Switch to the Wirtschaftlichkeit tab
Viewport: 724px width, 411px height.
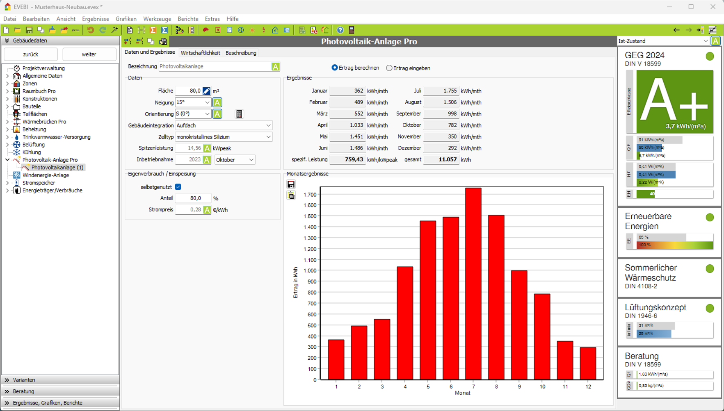click(200, 53)
